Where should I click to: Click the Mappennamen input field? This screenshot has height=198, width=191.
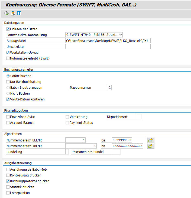point(109,88)
